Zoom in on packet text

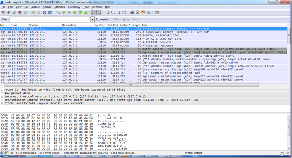tap(107, 13)
